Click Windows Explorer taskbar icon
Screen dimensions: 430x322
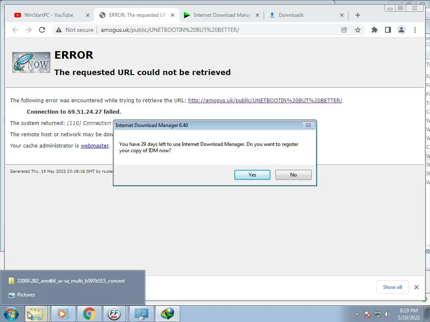click(x=36, y=314)
